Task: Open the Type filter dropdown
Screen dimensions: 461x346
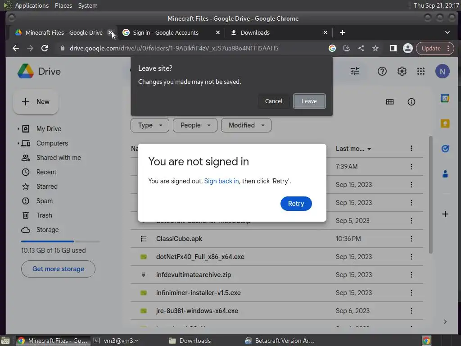Action: coord(149,125)
